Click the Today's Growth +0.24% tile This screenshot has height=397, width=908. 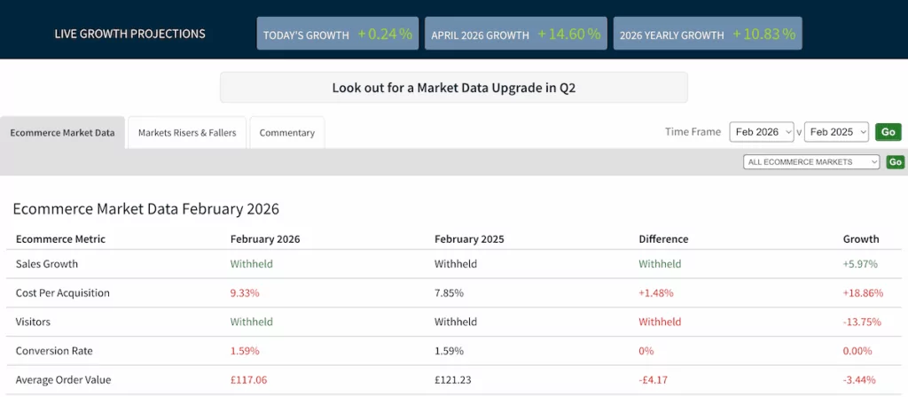[x=338, y=34]
